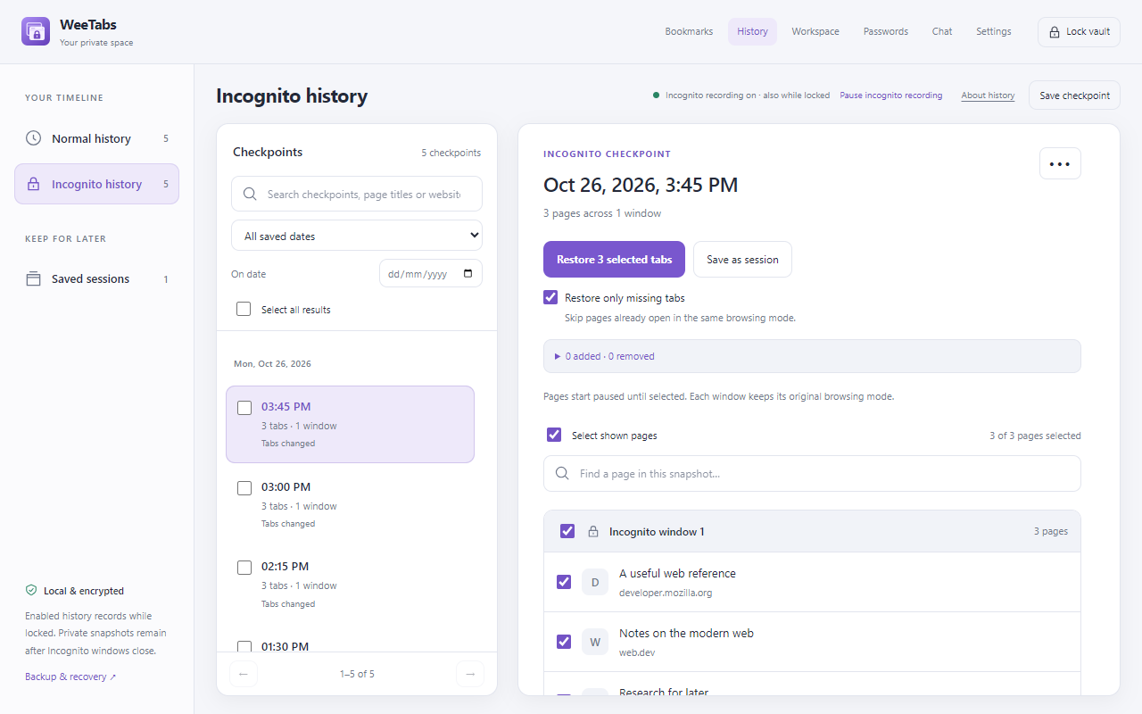This screenshot has height=714, width=1142.
Task: Switch to the Workspace tab
Action: [815, 31]
